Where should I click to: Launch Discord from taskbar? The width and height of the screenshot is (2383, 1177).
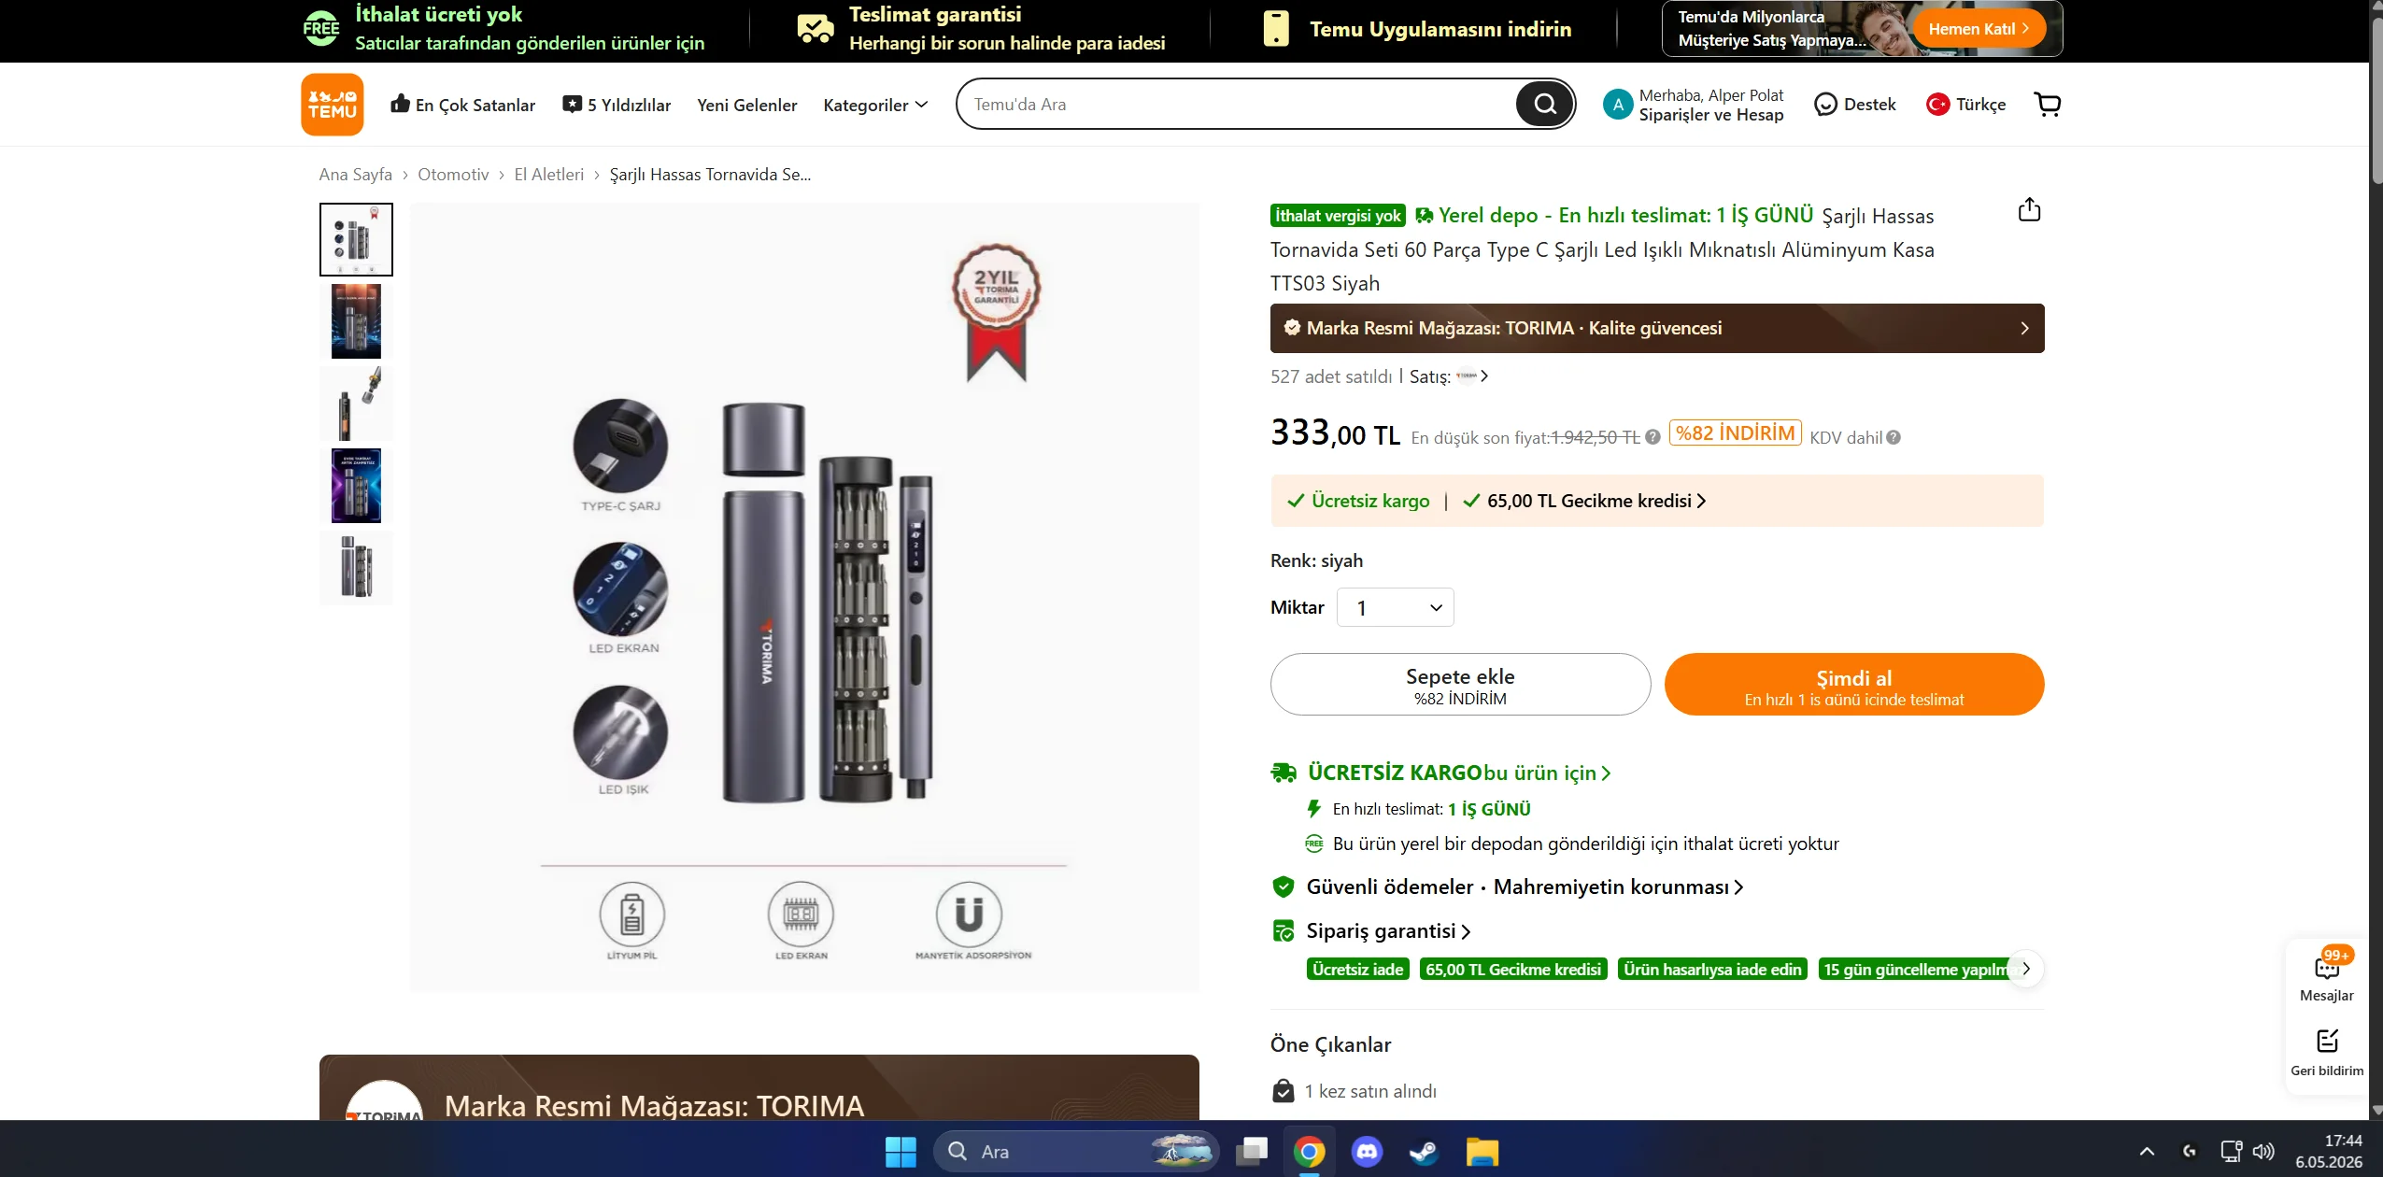coord(1367,1152)
